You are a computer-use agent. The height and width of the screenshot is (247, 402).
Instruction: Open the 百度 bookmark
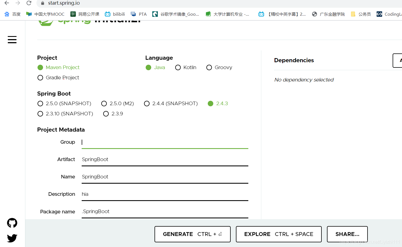(12, 14)
